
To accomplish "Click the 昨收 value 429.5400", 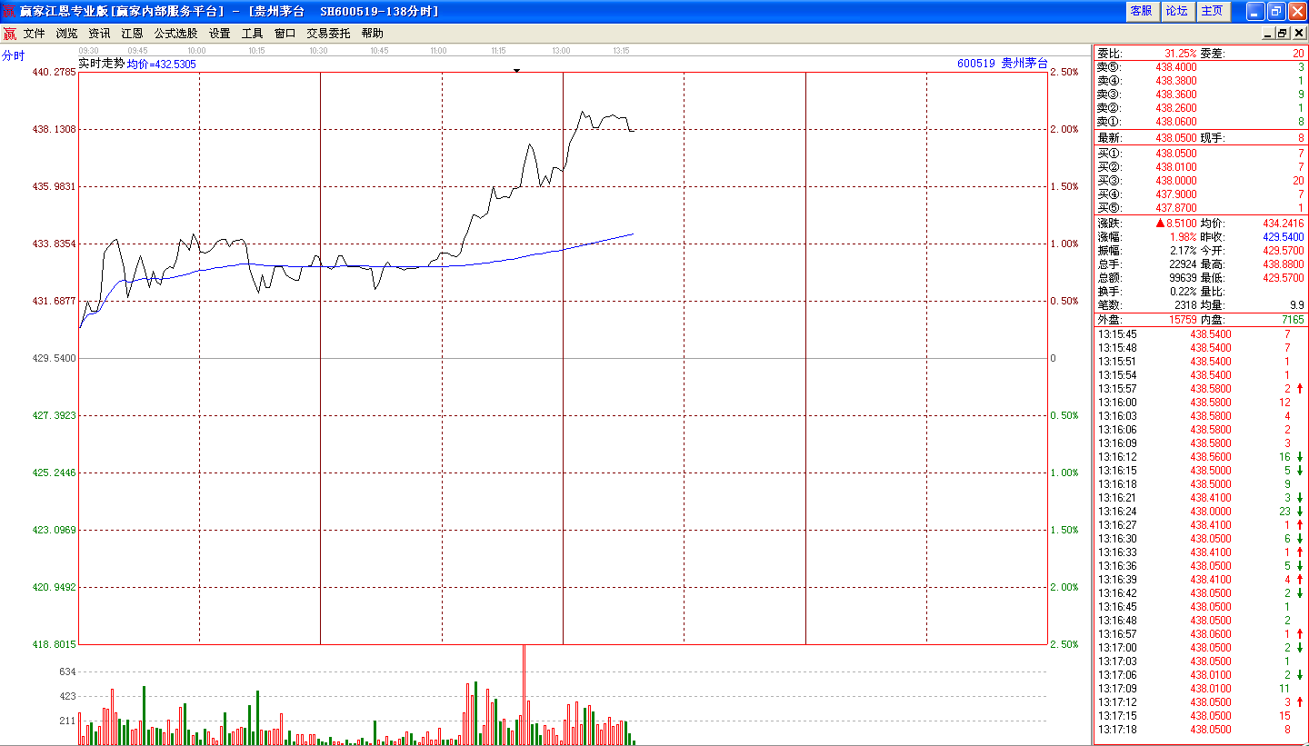I will coord(1284,237).
